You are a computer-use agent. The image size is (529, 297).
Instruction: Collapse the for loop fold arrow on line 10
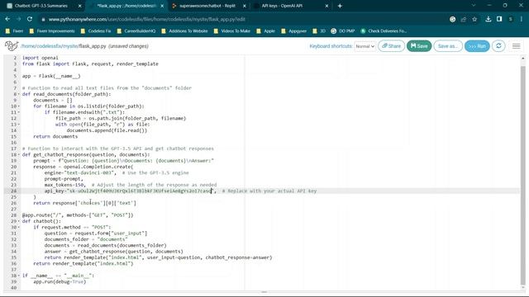click(19, 106)
